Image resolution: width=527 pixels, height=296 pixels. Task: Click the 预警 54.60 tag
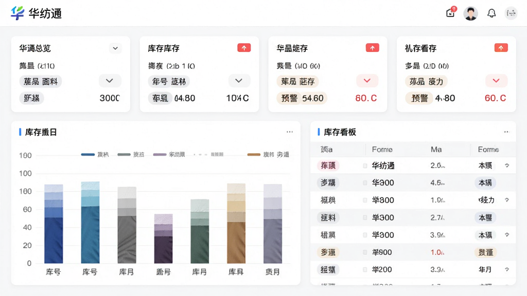[302, 98]
